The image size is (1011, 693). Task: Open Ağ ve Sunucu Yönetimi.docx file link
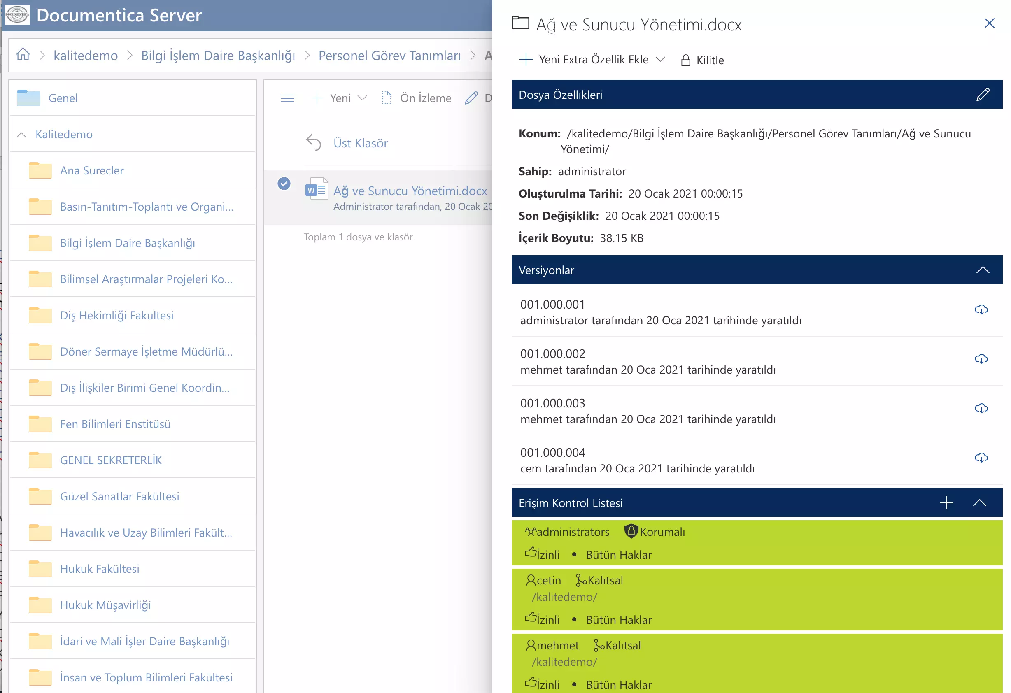(x=410, y=191)
